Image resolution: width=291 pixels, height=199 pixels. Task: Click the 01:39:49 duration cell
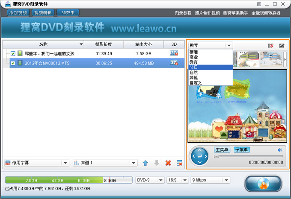pos(104,54)
